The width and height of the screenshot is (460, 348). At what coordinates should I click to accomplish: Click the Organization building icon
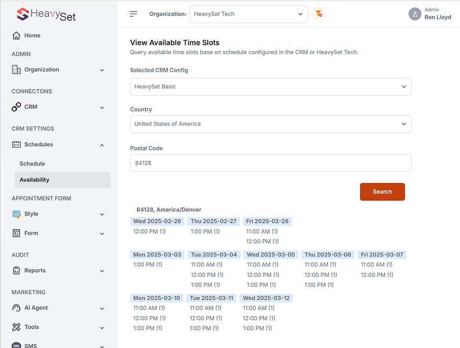(x=16, y=69)
